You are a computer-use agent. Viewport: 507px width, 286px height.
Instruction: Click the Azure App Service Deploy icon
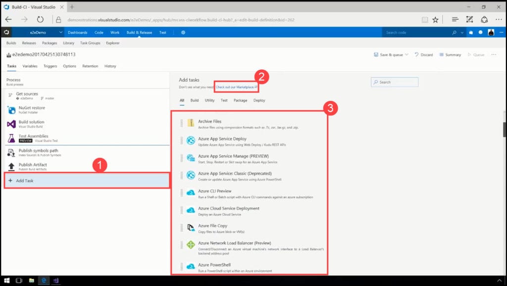pos(191,140)
